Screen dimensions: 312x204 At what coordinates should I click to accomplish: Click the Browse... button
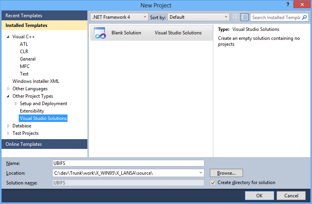point(226,173)
